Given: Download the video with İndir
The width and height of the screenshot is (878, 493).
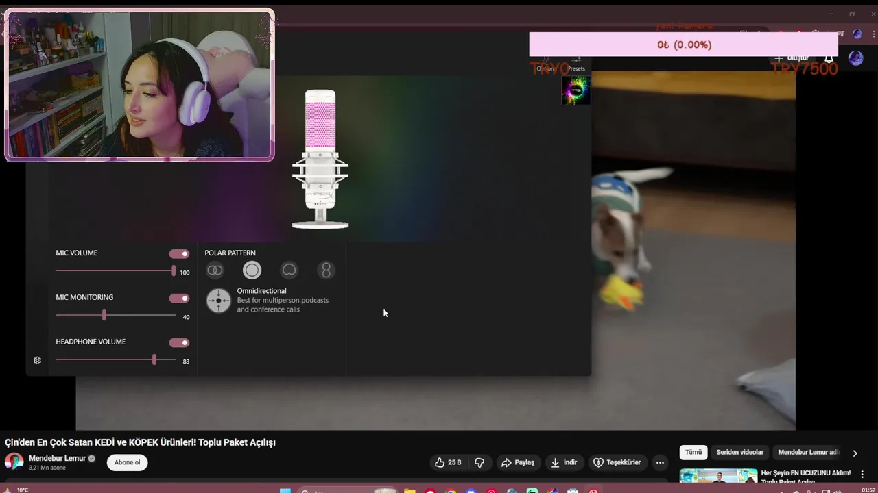Looking at the screenshot, I should tap(564, 462).
